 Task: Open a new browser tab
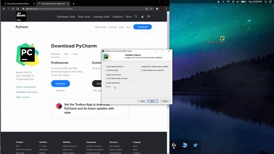73,3
